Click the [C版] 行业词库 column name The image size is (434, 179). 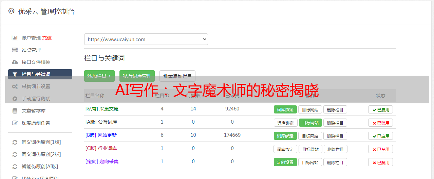pos(101,148)
